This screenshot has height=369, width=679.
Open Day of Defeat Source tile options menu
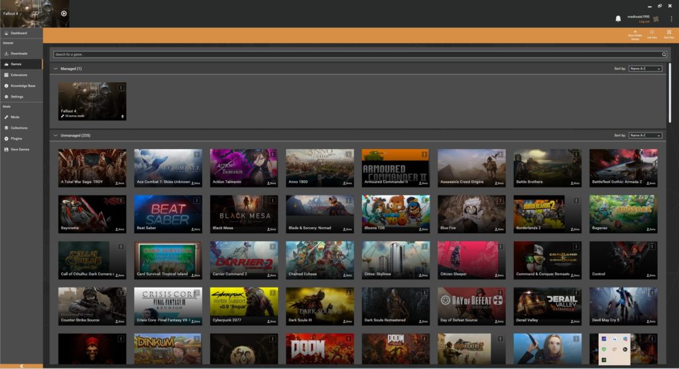pyautogui.click(x=500, y=292)
